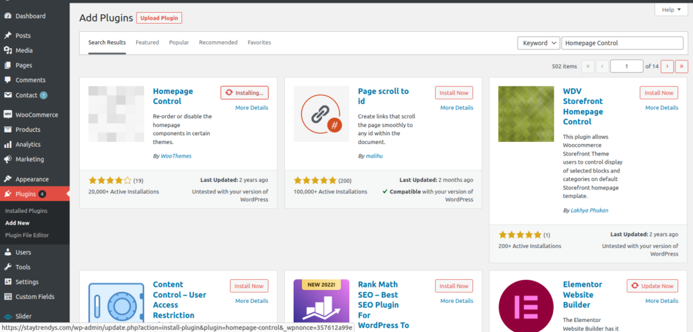Switch to the Popular tab
Screen dimensions: 693x332
click(179, 43)
